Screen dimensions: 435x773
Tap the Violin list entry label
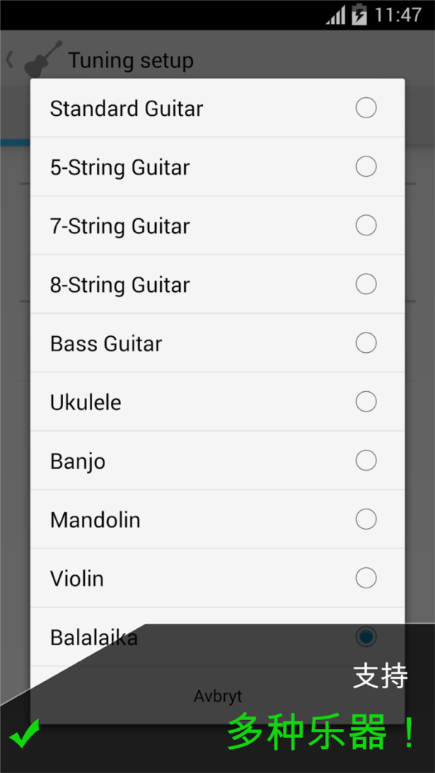[x=77, y=579]
